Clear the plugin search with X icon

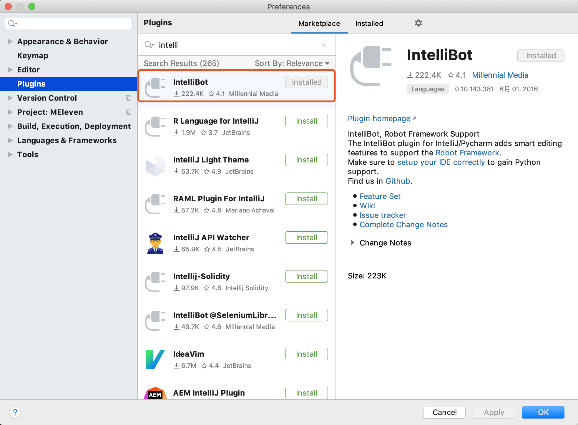(x=323, y=45)
